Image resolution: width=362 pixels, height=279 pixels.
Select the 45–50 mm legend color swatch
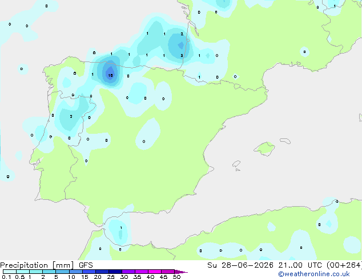click(x=168, y=272)
